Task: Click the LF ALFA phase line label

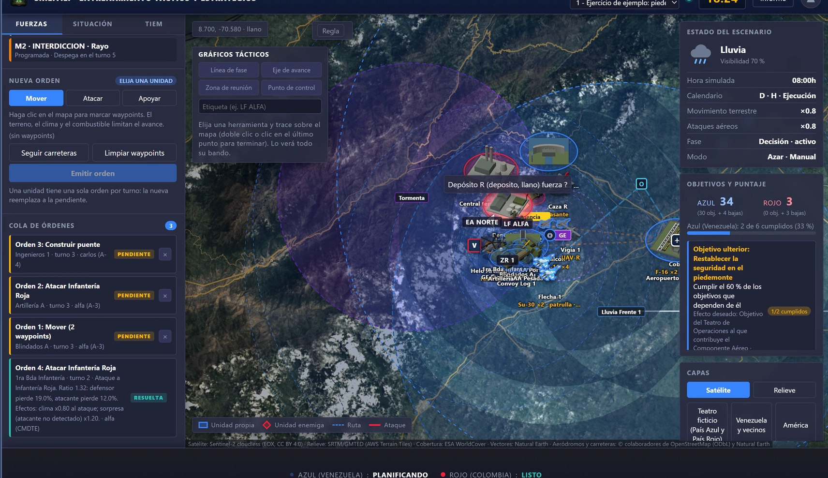Action: (x=516, y=224)
